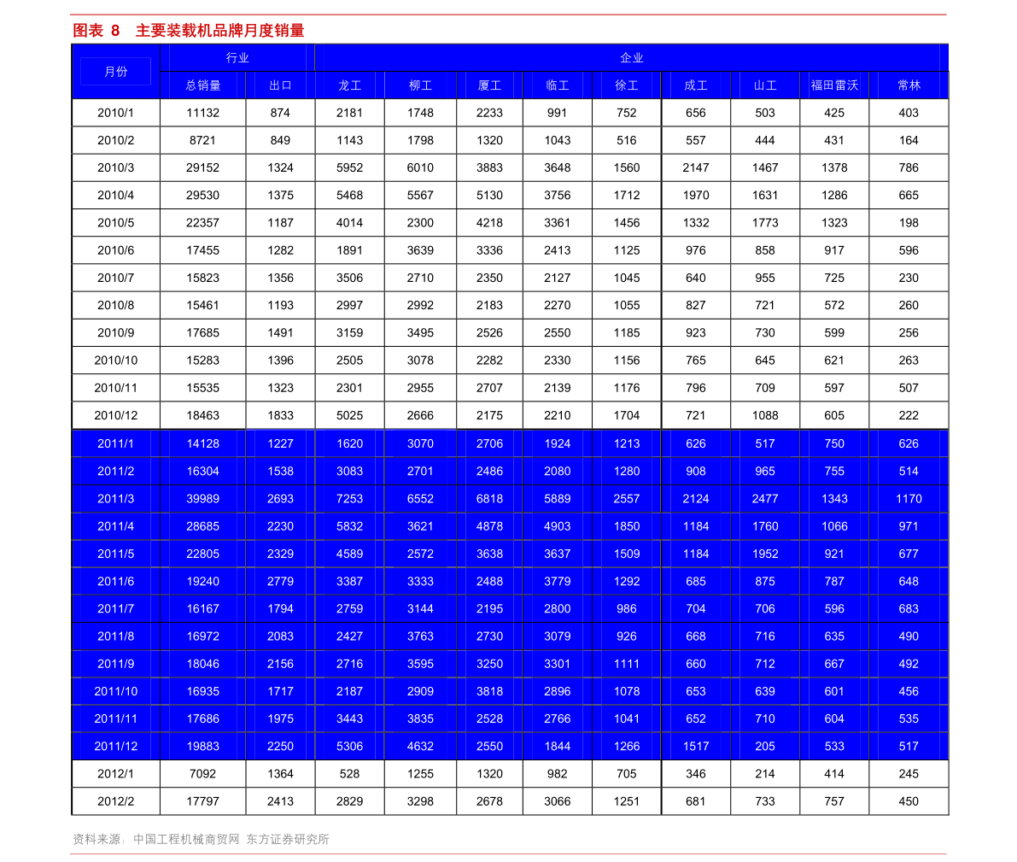This screenshot has height=862, width=1017.
Task: Click total sales value 29530
Action: click(x=203, y=196)
